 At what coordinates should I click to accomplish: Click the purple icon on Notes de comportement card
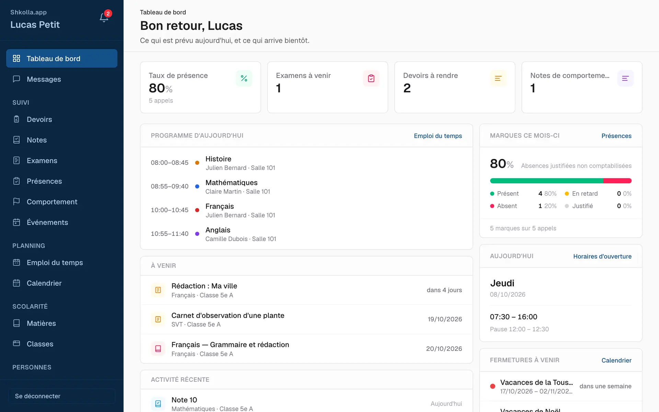click(x=625, y=78)
